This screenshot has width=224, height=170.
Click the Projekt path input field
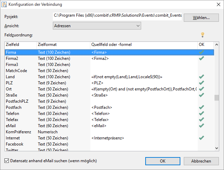coord(118,16)
